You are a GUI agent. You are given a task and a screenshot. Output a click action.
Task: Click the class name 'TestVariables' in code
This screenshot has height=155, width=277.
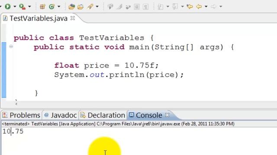(x=112, y=38)
